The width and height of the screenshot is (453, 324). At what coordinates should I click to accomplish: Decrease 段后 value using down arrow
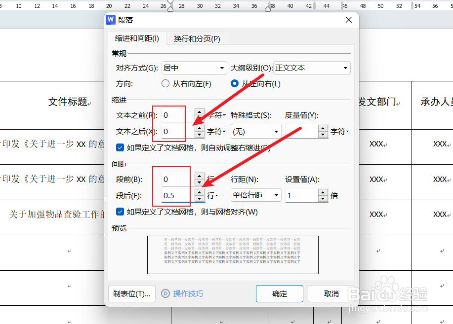200,198
